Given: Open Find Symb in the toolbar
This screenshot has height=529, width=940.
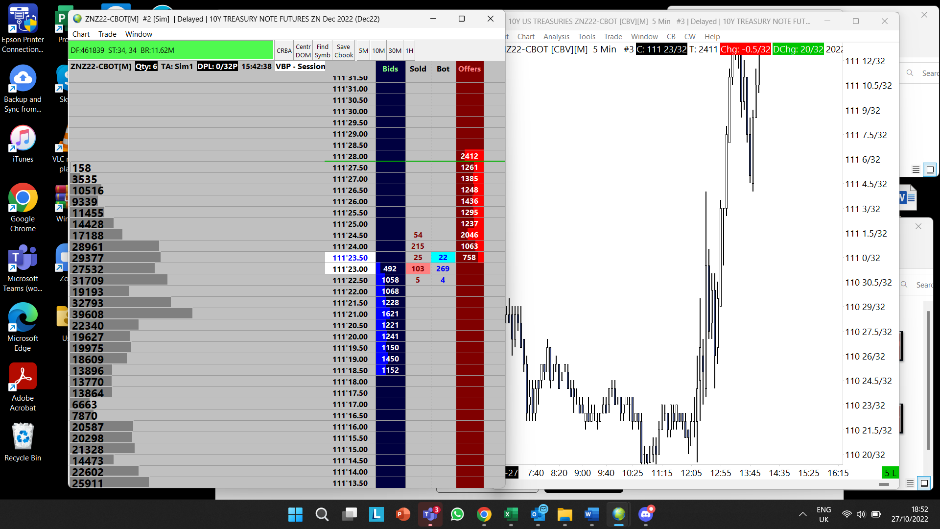Looking at the screenshot, I should click(322, 50).
